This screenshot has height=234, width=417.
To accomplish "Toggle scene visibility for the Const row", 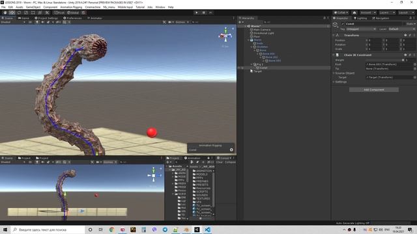I will pyautogui.click(x=239, y=68).
